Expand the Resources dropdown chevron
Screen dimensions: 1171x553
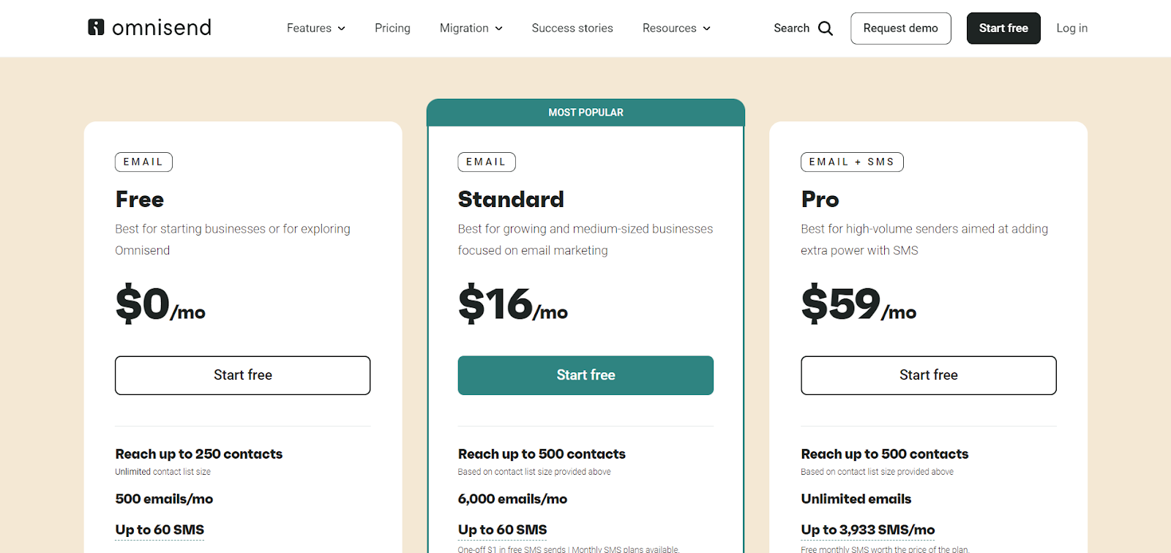[x=707, y=29]
